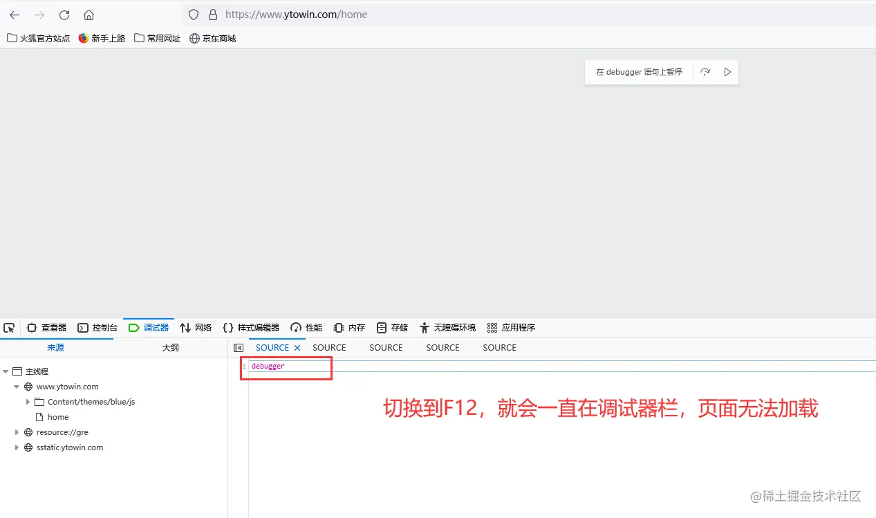Expand the Content/themes/blue/js folder

coord(28,402)
